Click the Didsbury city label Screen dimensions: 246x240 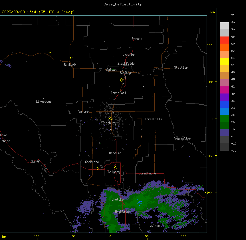pyautogui.click(x=109, y=123)
